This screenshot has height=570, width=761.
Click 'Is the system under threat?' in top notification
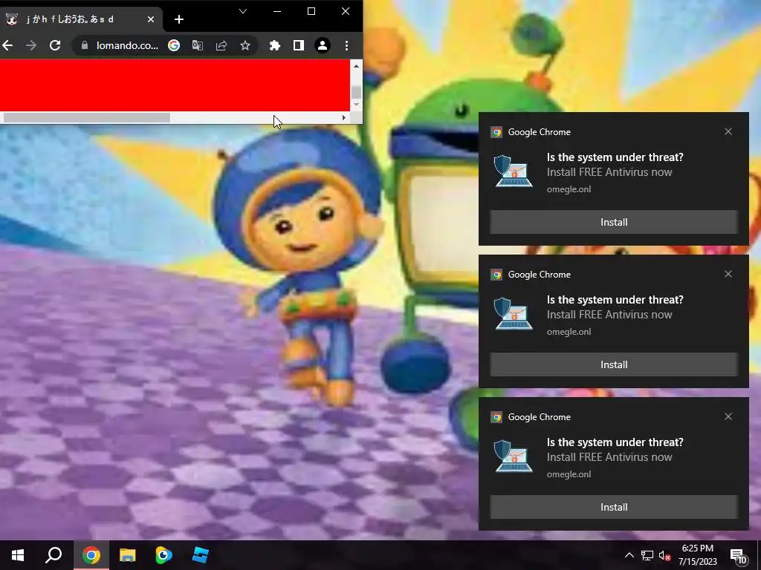point(615,157)
